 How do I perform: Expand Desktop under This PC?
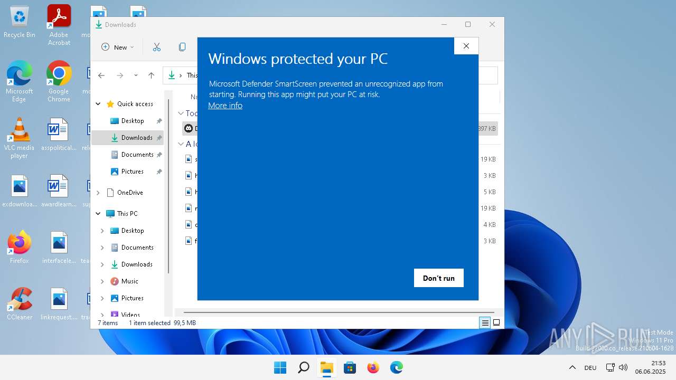tap(102, 231)
